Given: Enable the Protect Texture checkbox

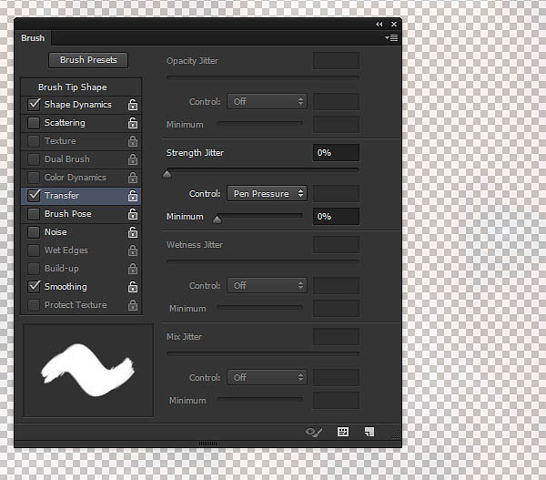Looking at the screenshot, I should [34, 304].
